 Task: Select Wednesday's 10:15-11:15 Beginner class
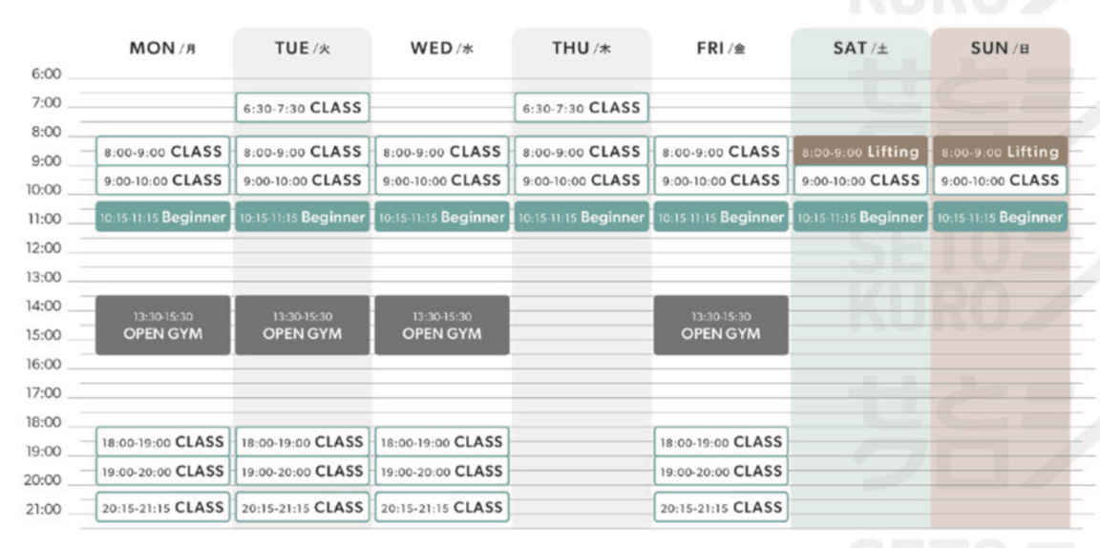441,218
